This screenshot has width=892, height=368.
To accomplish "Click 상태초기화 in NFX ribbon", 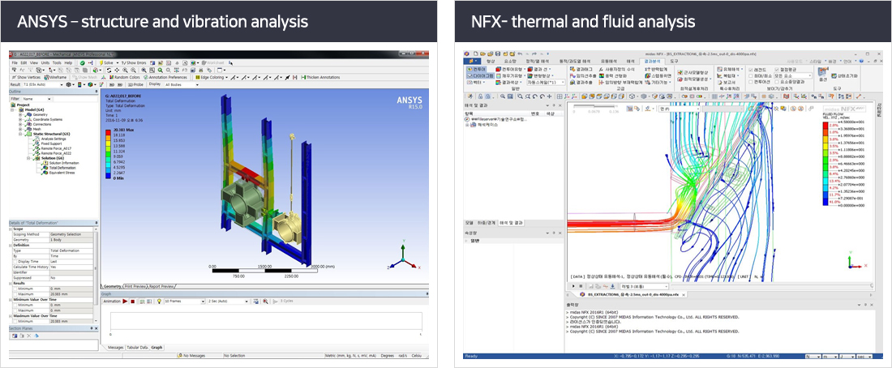I will point(844,75).
